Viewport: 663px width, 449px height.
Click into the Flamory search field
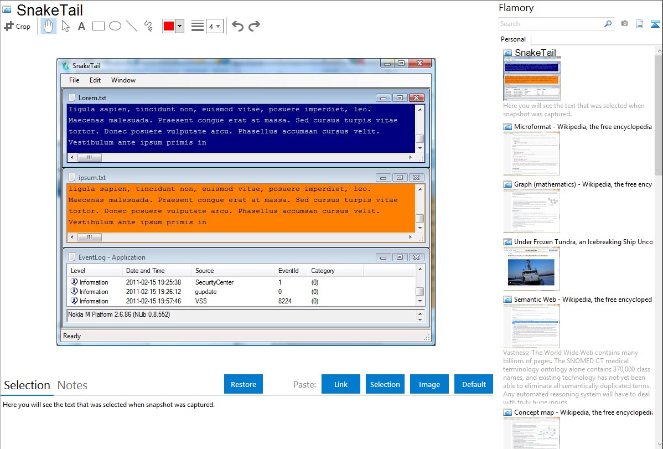pyautogui.click(x=551, y=24)
